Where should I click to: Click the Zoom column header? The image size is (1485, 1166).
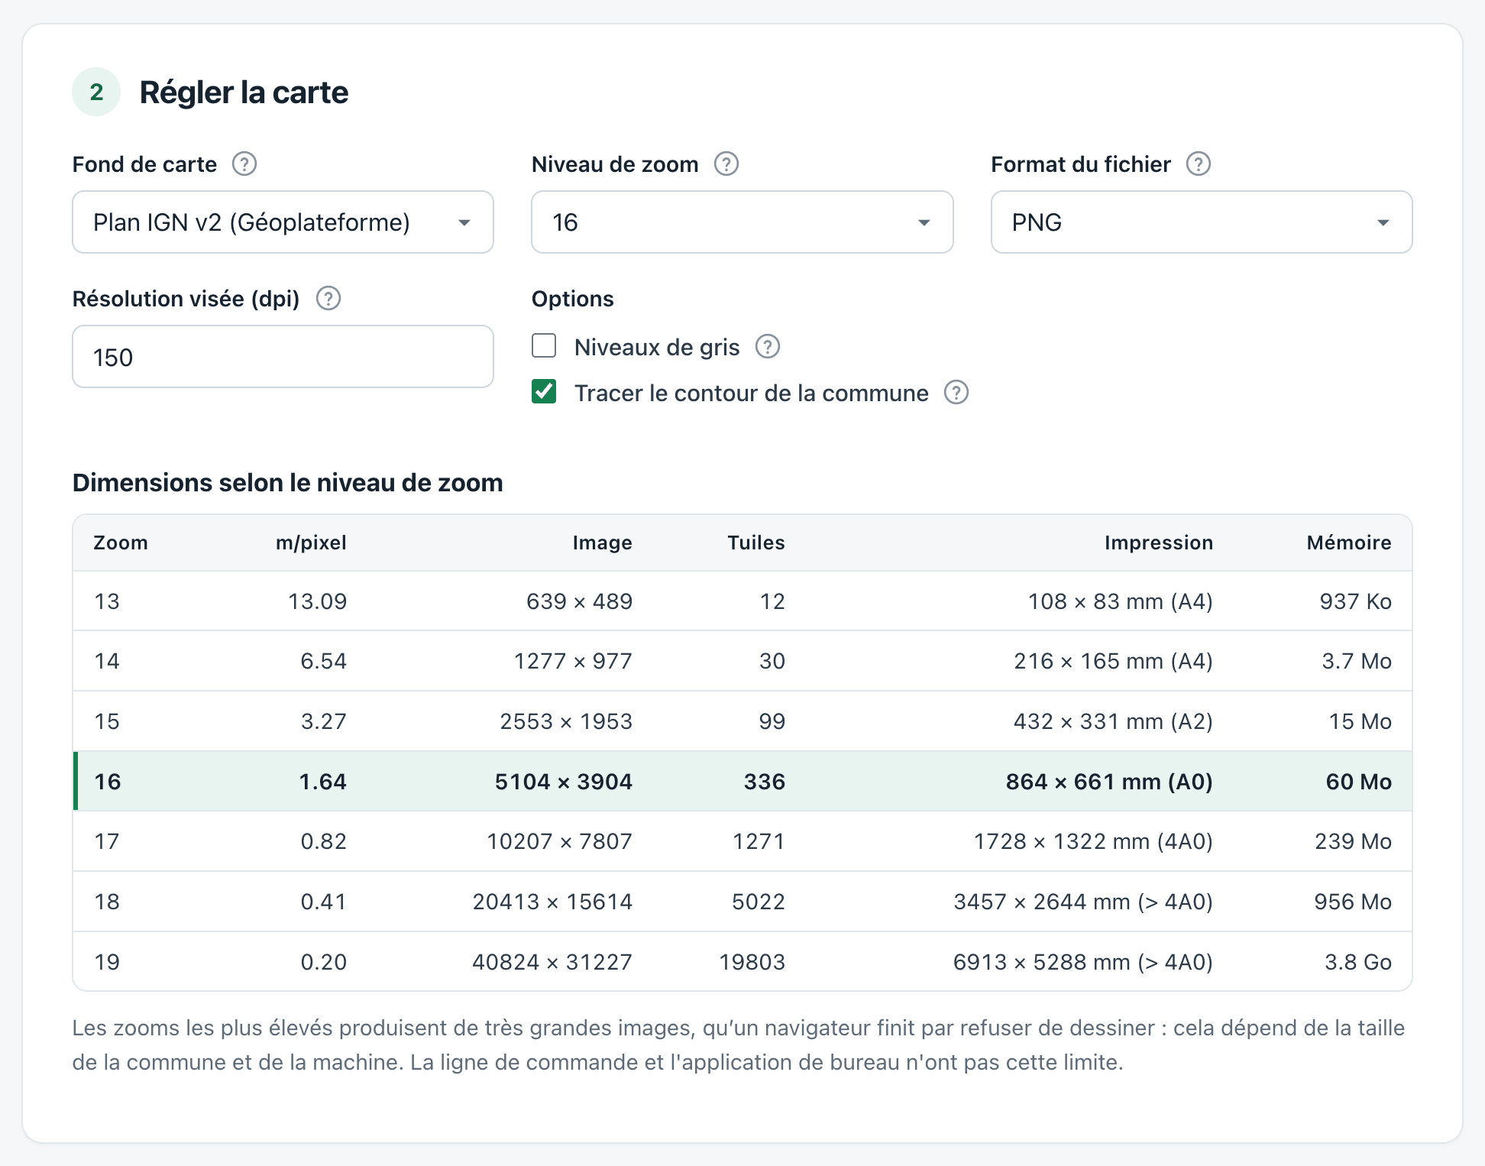pos(121,543)
